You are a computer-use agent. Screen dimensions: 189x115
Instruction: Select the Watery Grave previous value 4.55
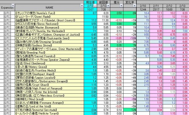tap(104, 67)
